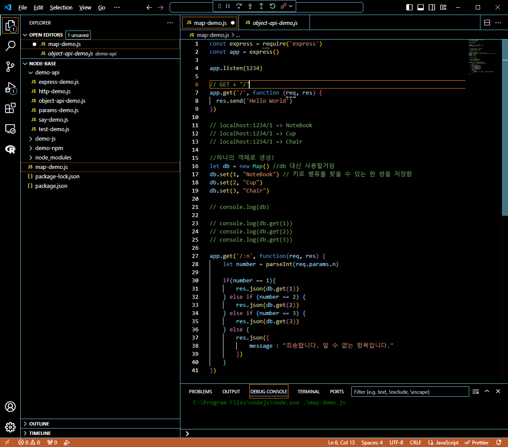Open the Source Control view icon
The image size is (508, 447).
[10, 67]
